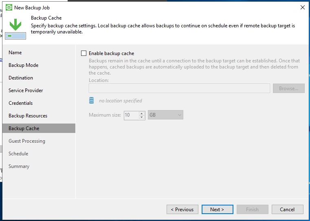Open the Backup Resources step
The image size is (310, 221).
tap(28, 116)
